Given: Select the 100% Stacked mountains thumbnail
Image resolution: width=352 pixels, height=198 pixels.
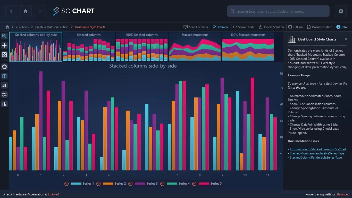Looking at the screenshot, I should pos(248,47).
